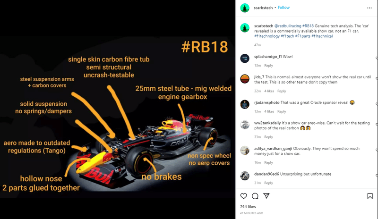The width and height of the screenshot is (378, 219).
Task: Like the post with the heart icon
Action: 243,196
